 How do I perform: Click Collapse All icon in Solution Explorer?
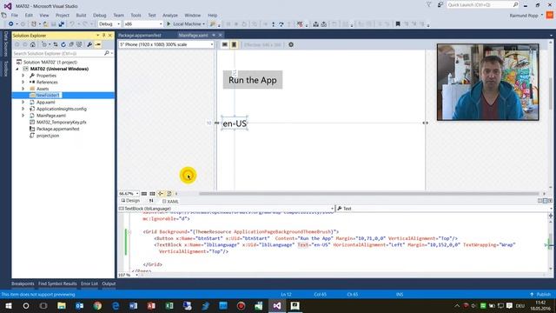coord(71,44)
